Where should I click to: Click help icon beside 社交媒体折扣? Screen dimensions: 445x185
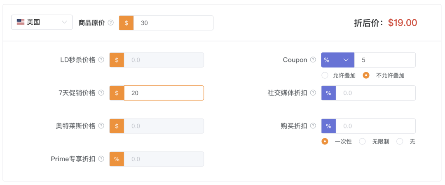313,93
